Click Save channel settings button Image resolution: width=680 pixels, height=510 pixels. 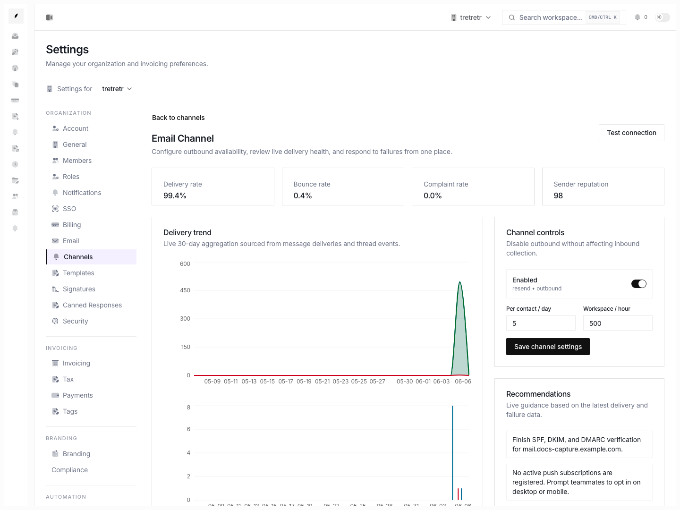548,347
